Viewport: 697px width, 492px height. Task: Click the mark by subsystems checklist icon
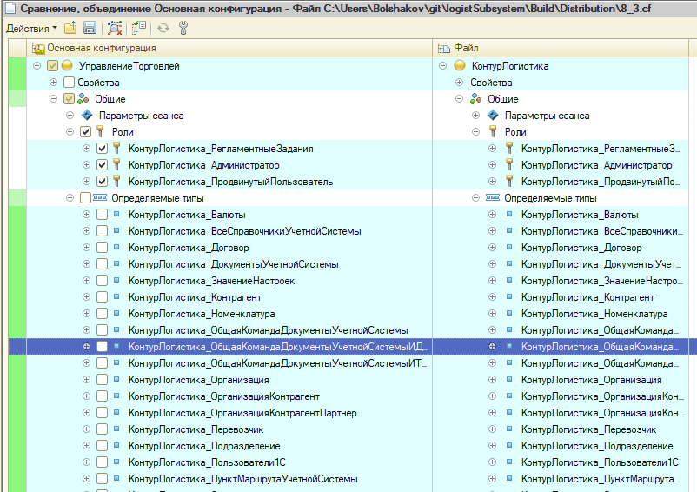pyautogui.click(x=139, y=28)
